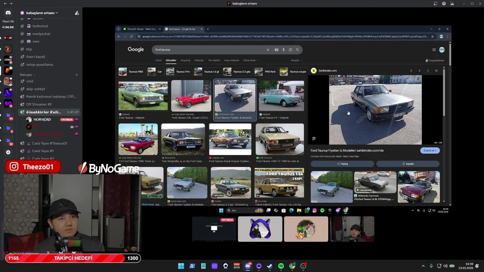Screen dimensions: 484x272
Task: Launch Windows Terminal from taskbar
Action: click(192, 266)
